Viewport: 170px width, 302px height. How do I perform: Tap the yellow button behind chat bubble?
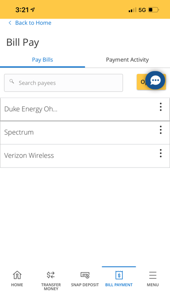pyautogui.click(x=141, y=82)
